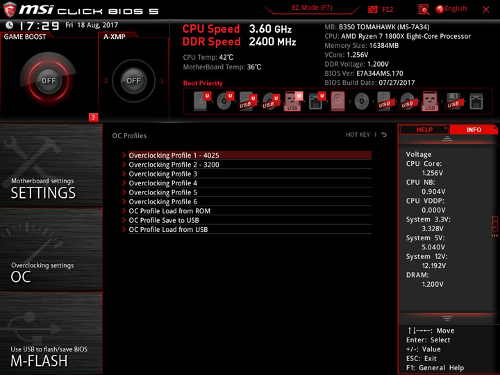Select the UEFI CD/DVD boot icon
Viewport: 500px width, 375px height.
(x=225, y=101)
